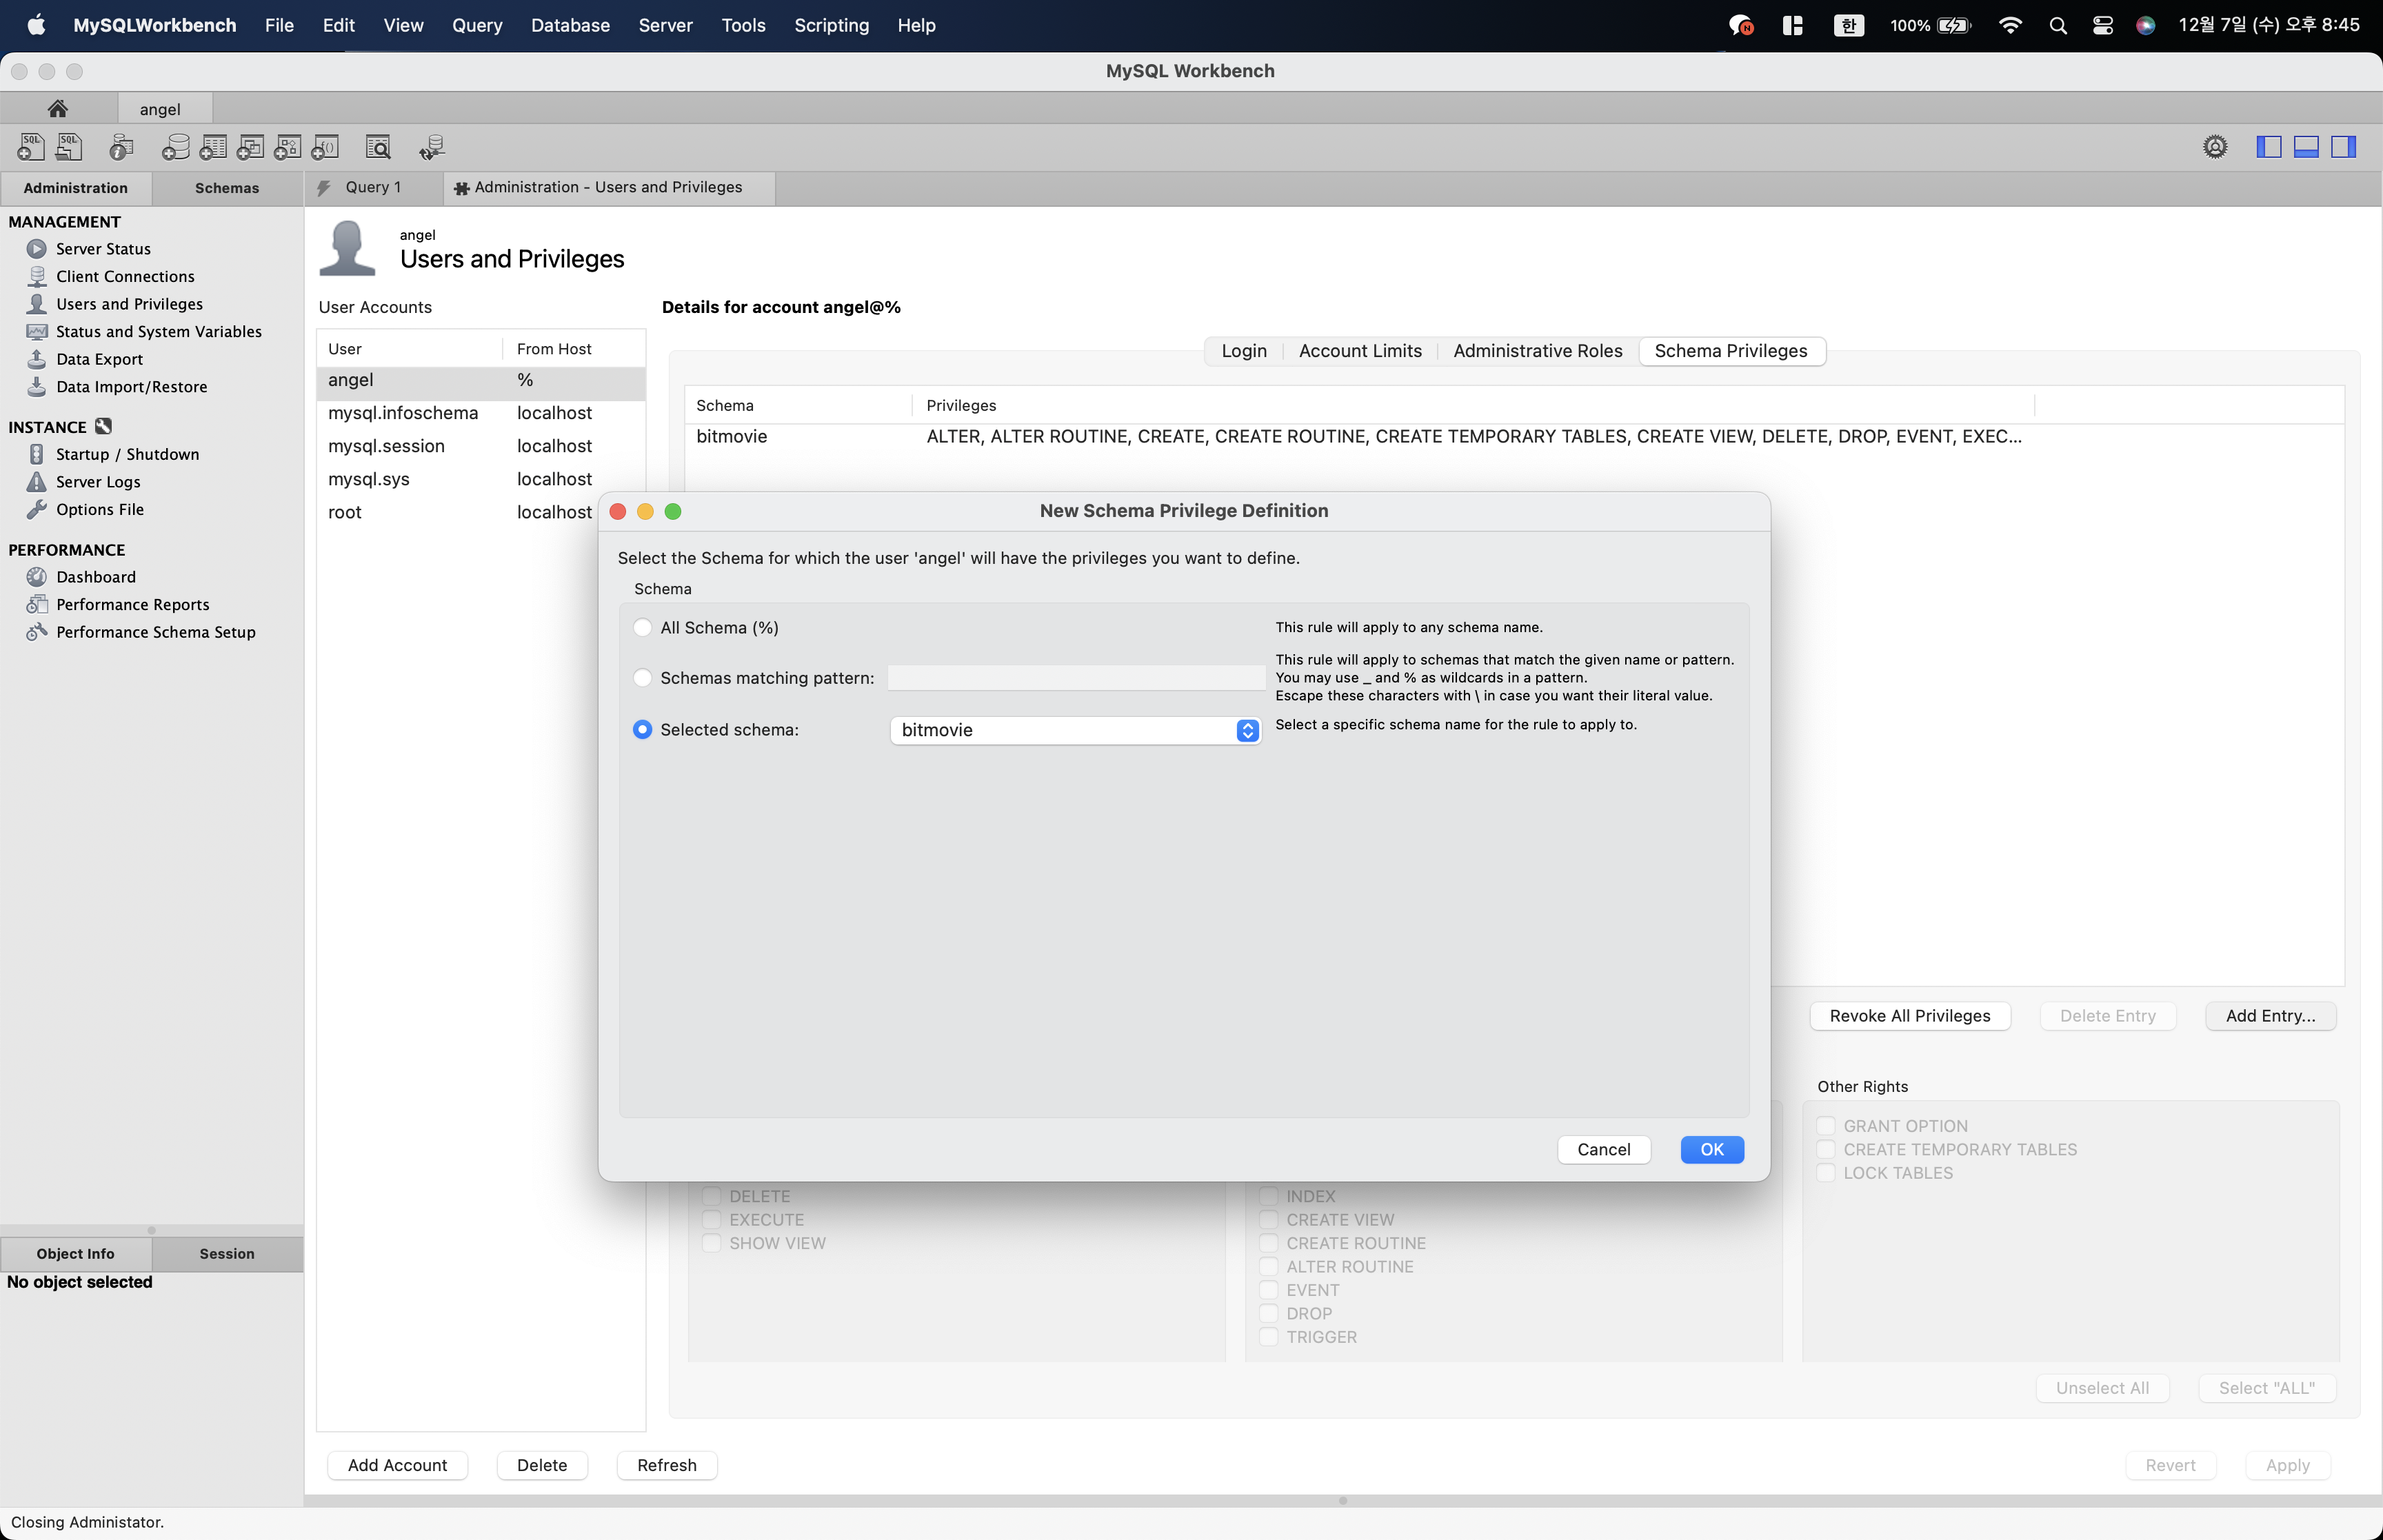
Task: Create new schema toolbar icon
Action: [x=176, y=147]
